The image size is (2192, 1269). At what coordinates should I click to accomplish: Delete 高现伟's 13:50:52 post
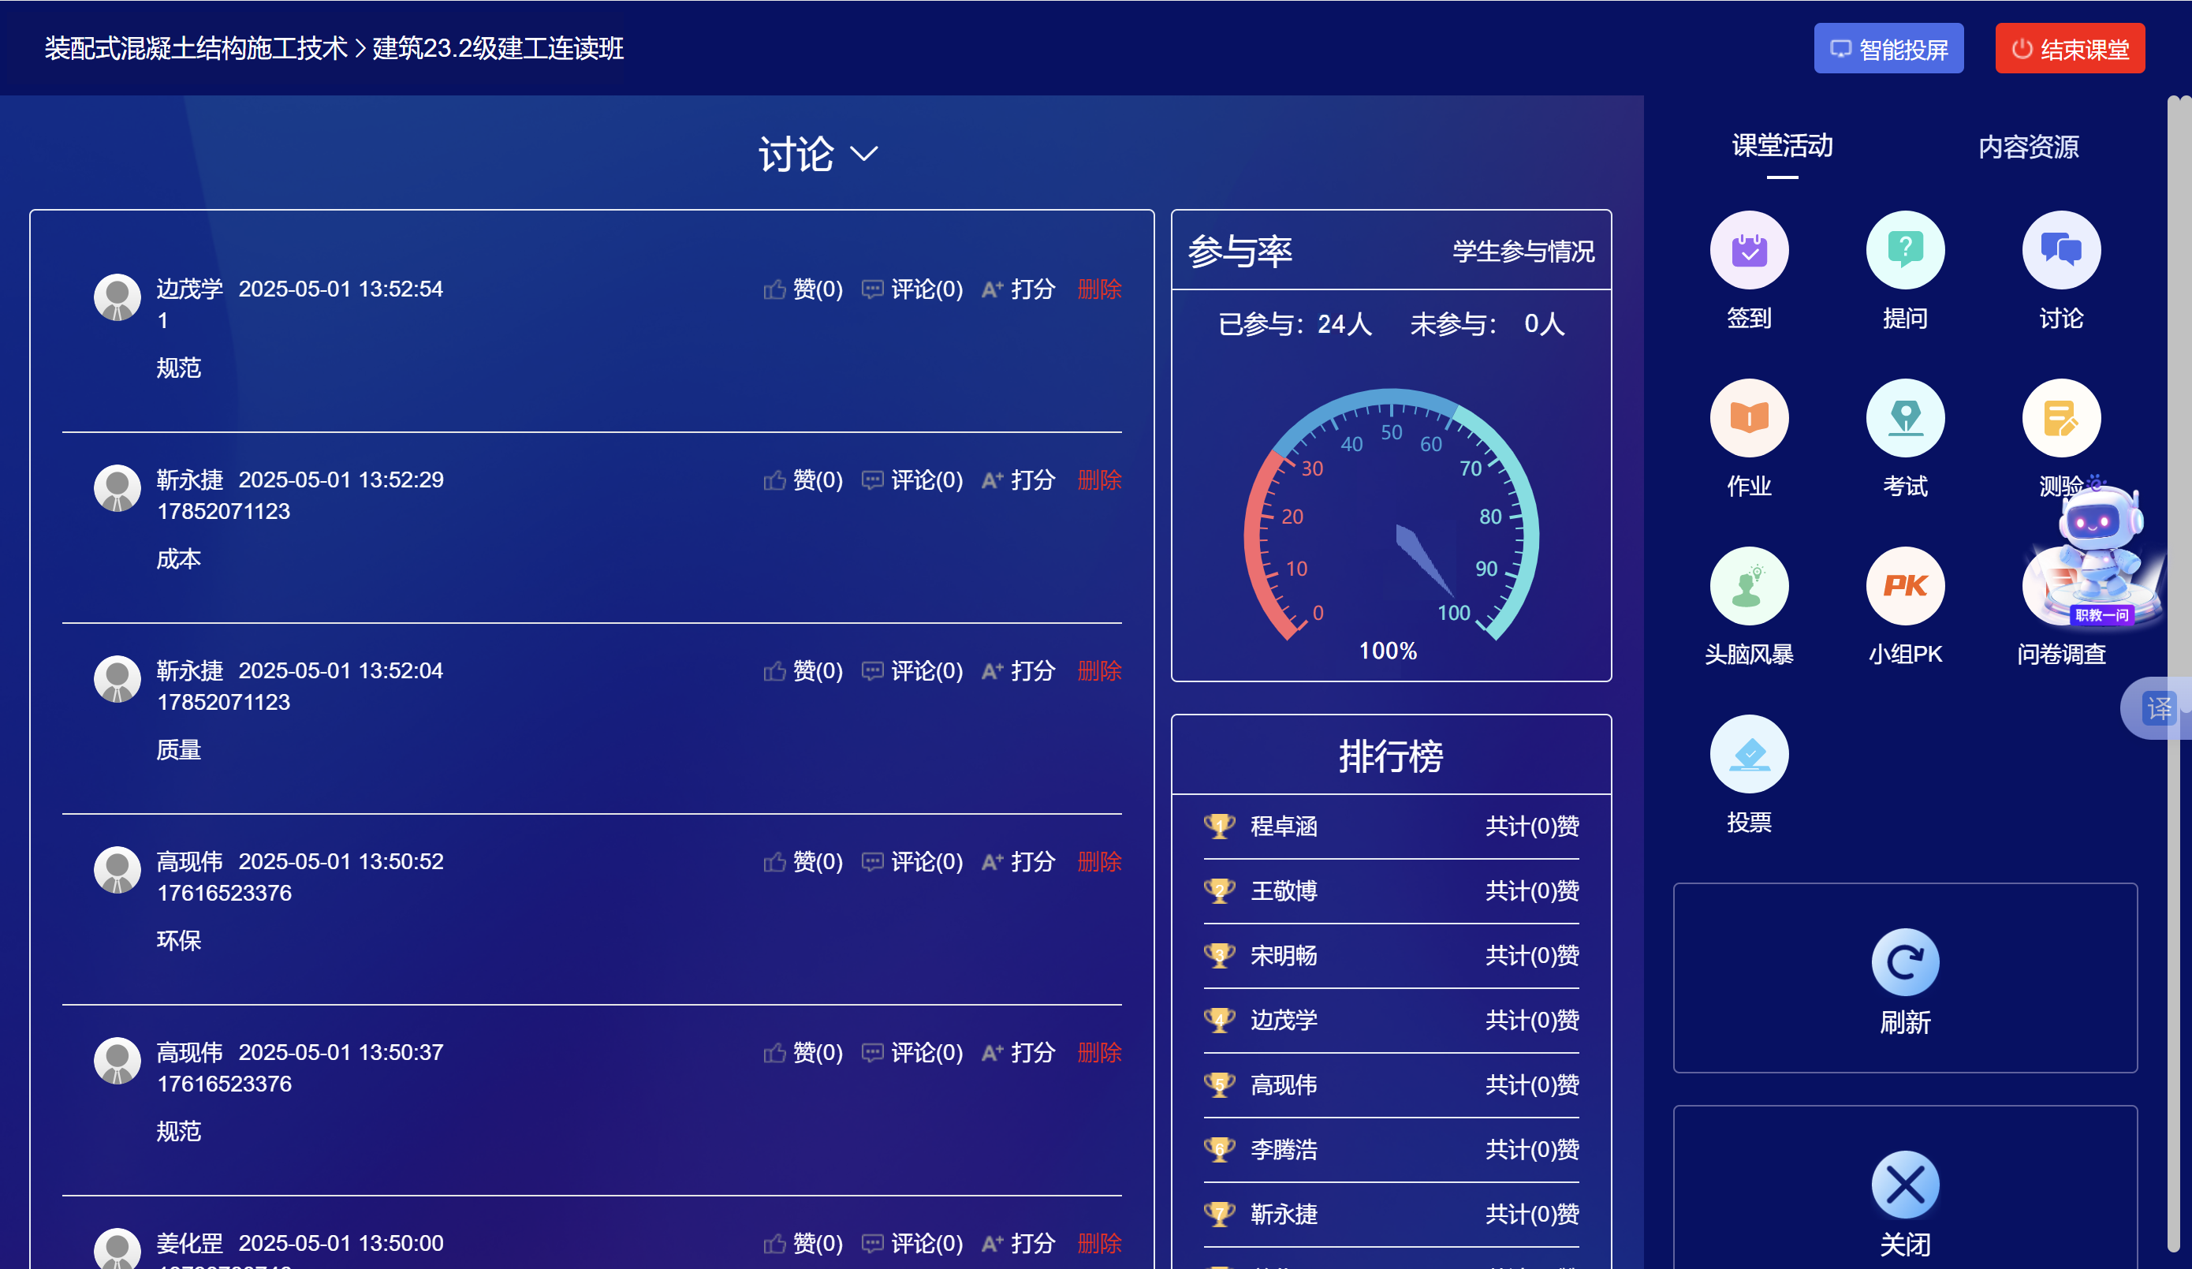(1099, 862)
